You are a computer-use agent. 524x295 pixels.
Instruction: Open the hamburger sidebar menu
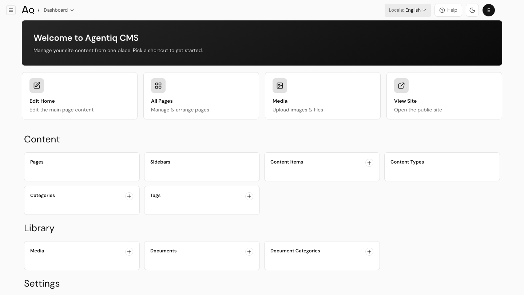pos(11,10)
